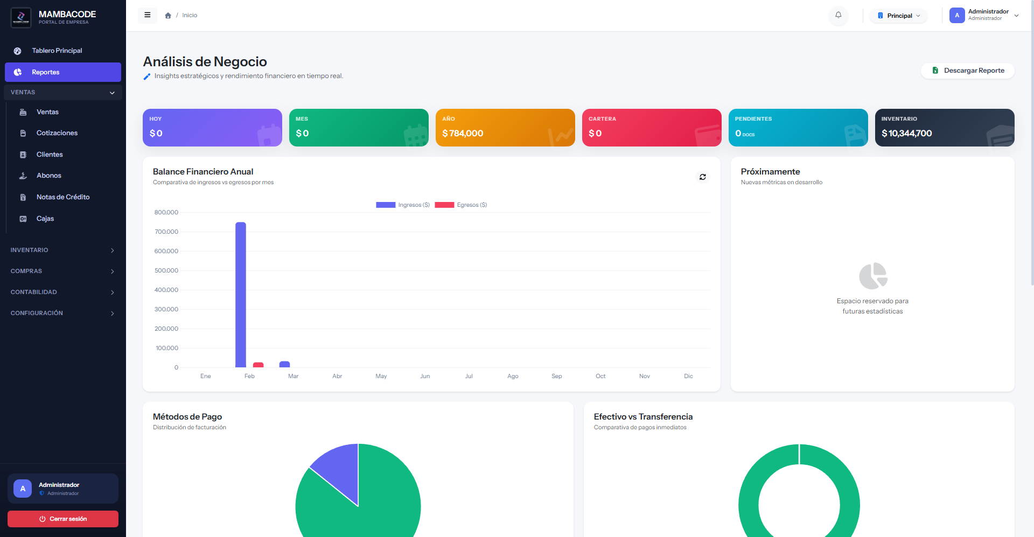Click the sidebar Administrador avatar badge
This screenshot has height=537, width=1034.
point(23,489)
